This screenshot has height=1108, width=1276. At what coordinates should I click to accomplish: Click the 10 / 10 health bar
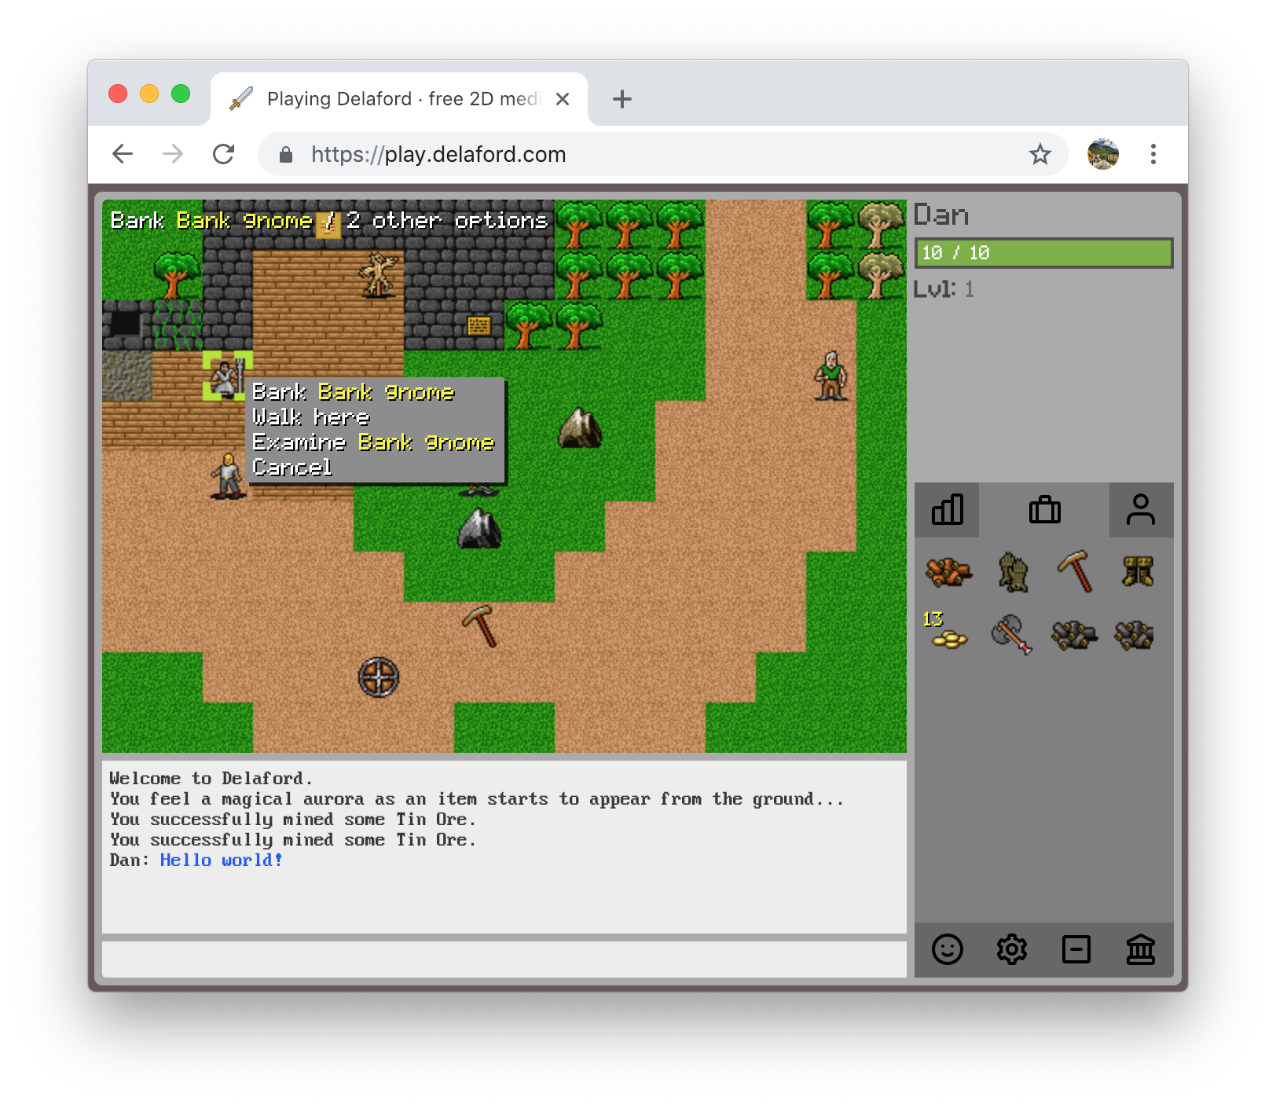(x=1043, y=253)
